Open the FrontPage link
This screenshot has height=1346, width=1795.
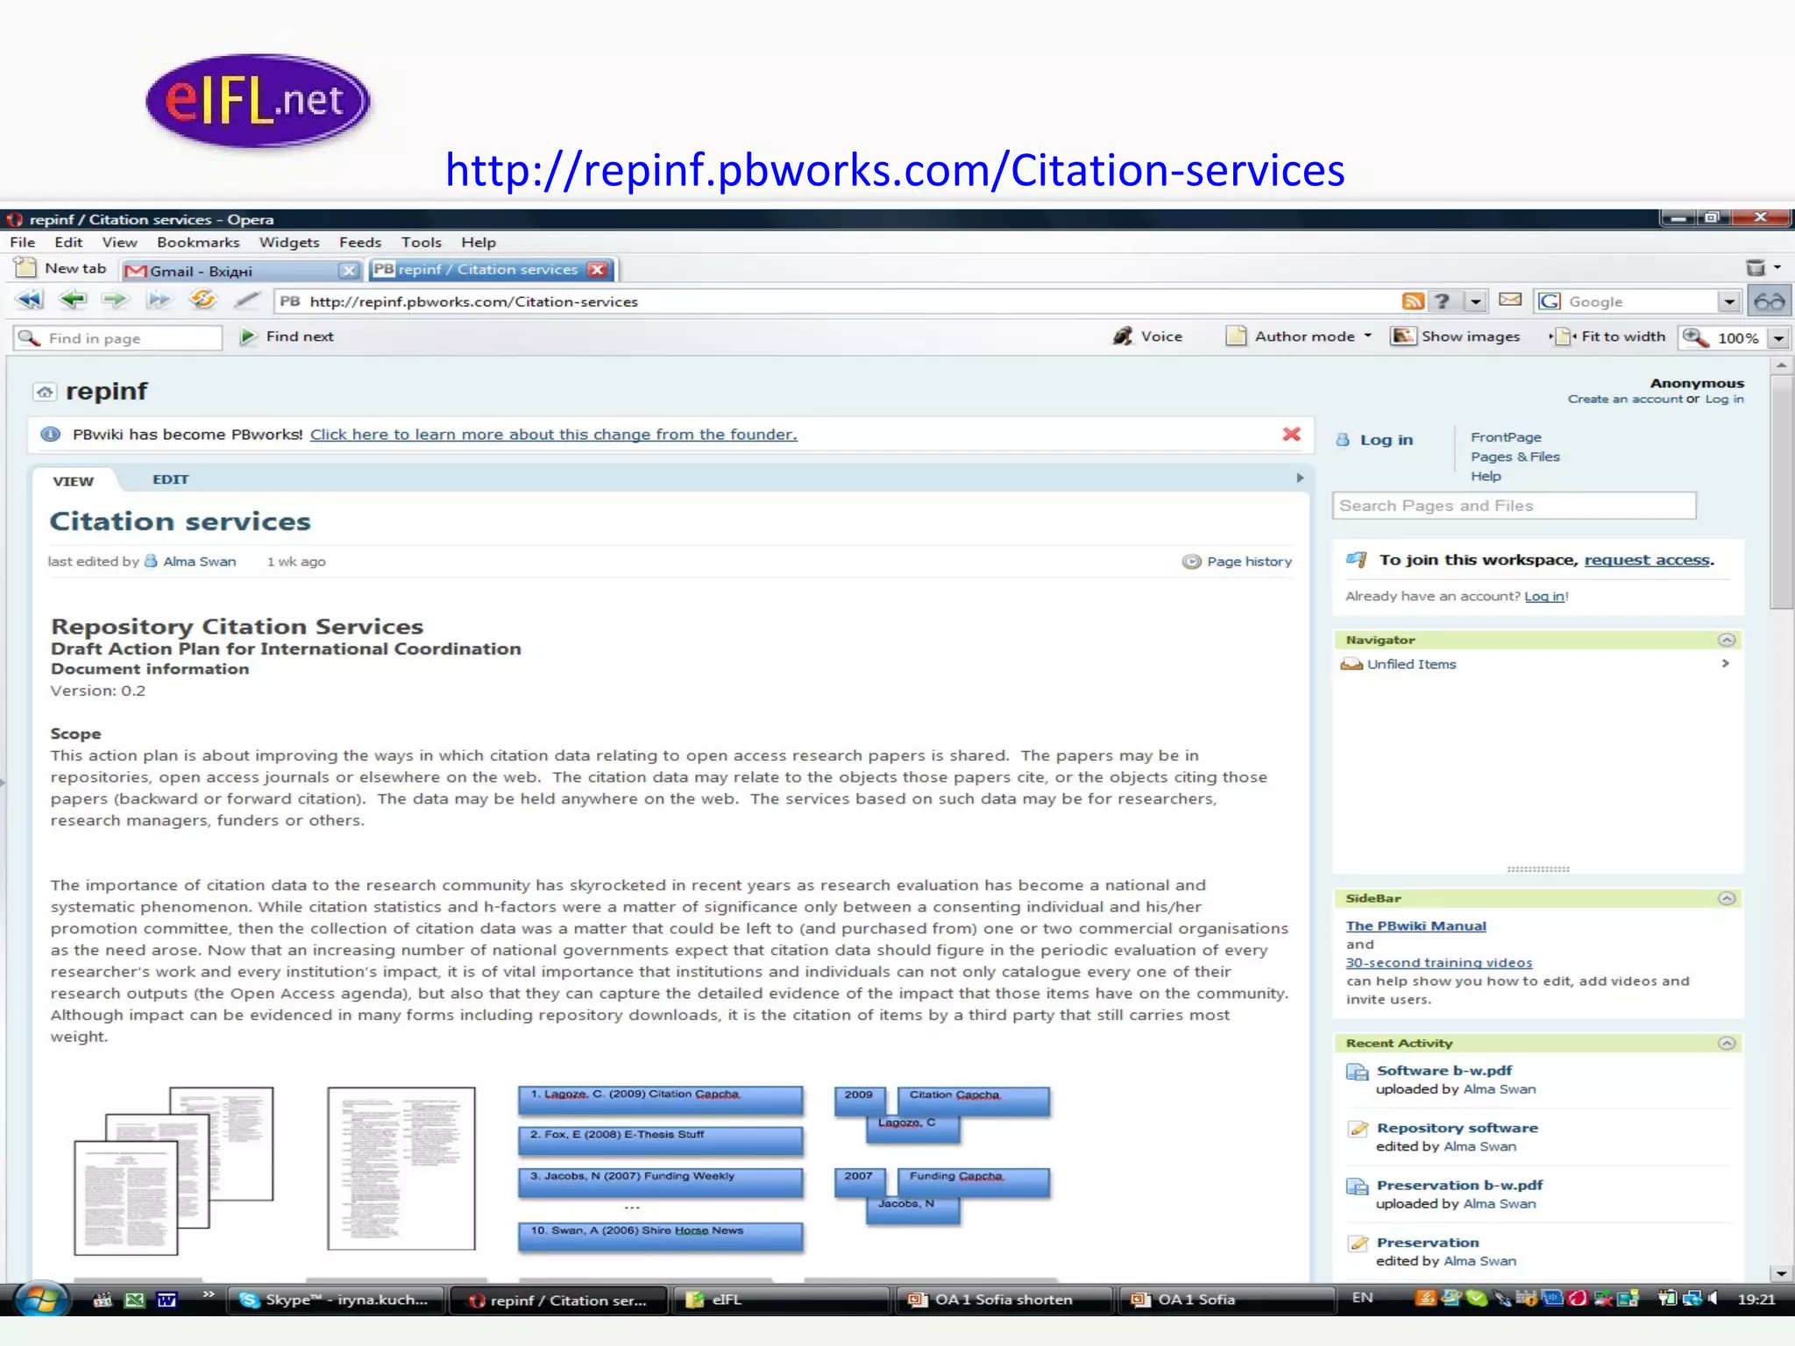click(x=1506, y=437)
